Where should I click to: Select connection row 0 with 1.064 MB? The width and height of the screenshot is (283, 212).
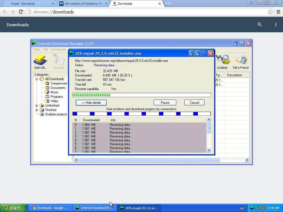pos(139,125)
